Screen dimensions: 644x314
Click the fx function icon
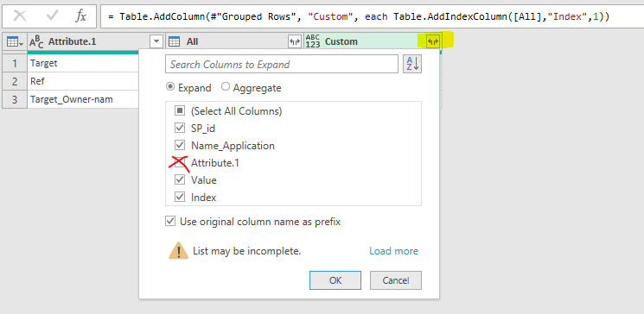point(81,16)
